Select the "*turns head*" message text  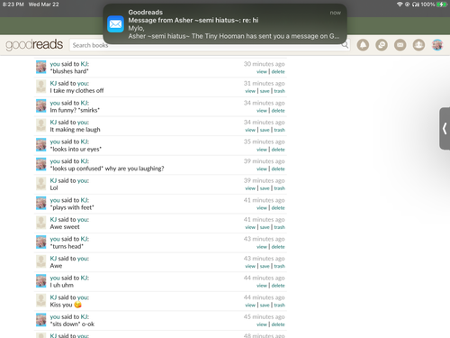tap(67, 246)
